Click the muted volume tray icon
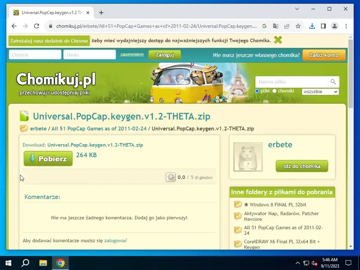This screenshot has height=270, width=360. 314,263
